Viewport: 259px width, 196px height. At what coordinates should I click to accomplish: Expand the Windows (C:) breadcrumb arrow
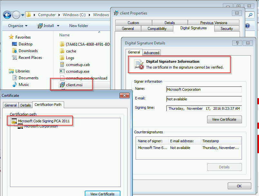90,15
